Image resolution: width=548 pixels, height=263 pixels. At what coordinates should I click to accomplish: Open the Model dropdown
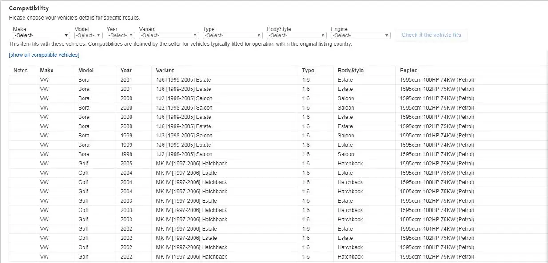click(x=88, y=35)
